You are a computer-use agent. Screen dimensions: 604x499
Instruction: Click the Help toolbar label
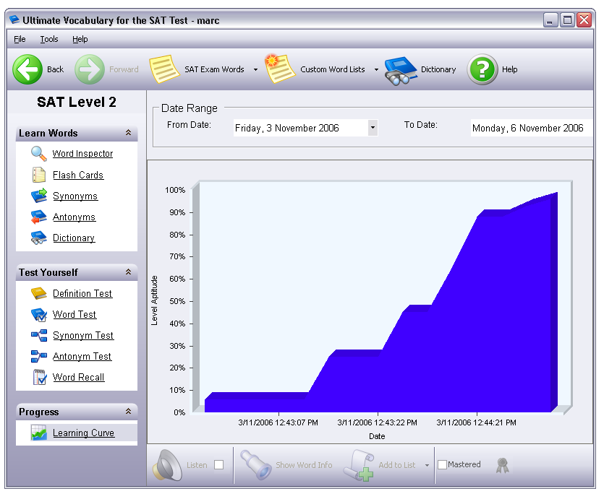(510, 69)
